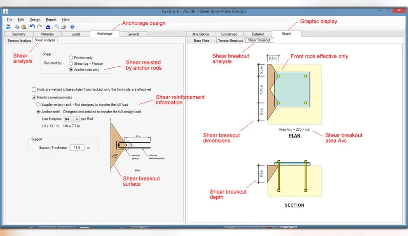The width and height of the screenshot is (408, 236).
Task: Check Rods are welded to base plate
Action: 34,89
